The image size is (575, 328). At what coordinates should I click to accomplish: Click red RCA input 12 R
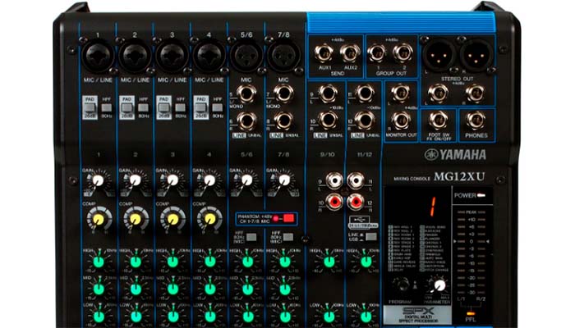pos(356,202)
